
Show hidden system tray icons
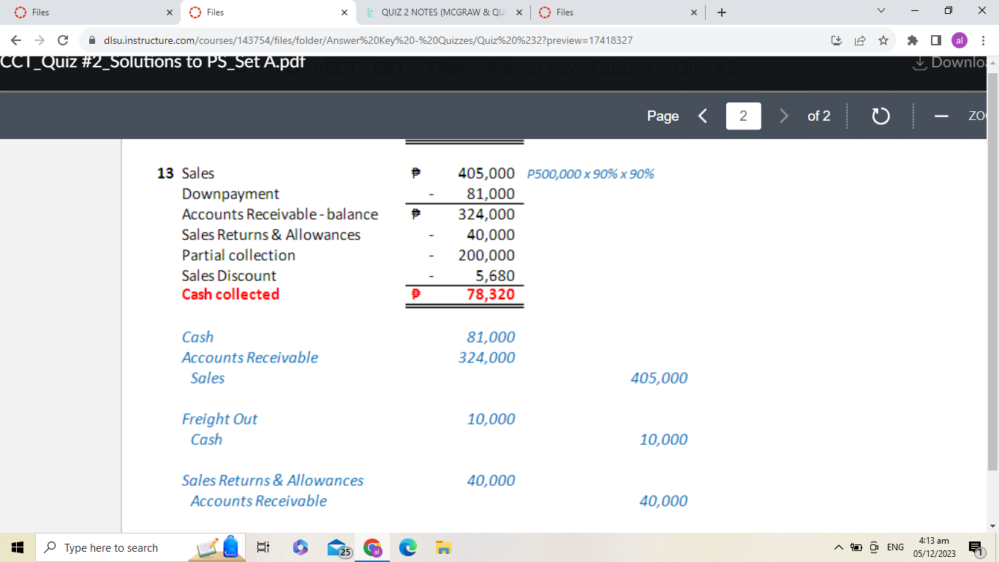(x=836, y=547)
